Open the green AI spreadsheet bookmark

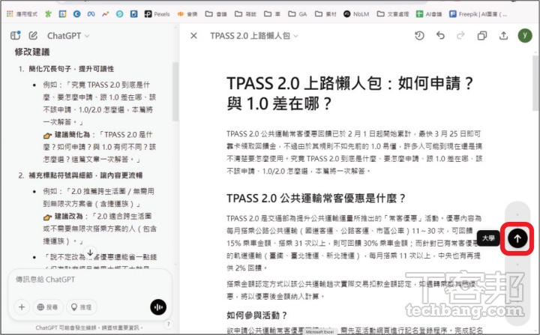[429, 13]
